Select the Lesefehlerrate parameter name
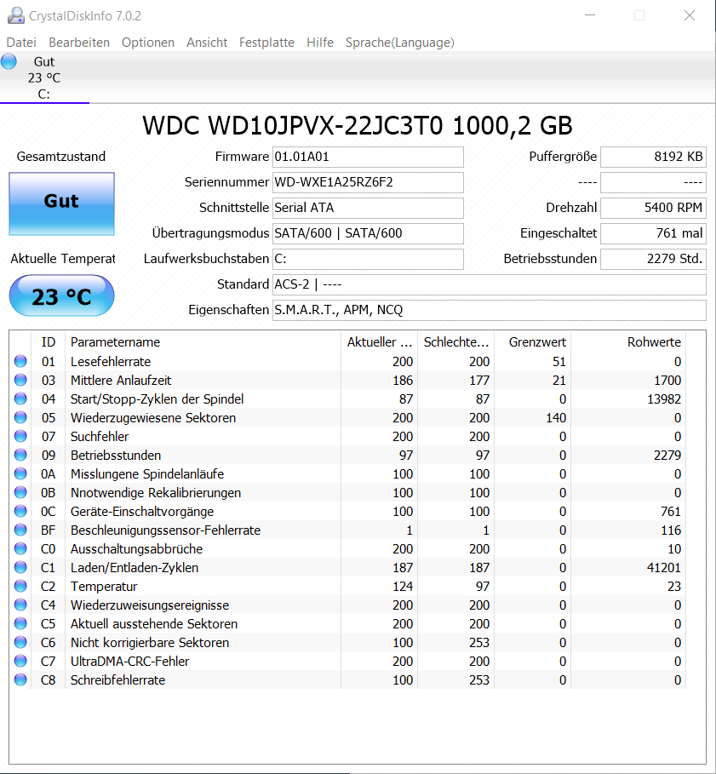Viewport: 716px width, 774px height. pyautogui.click(x=111, y=362)
